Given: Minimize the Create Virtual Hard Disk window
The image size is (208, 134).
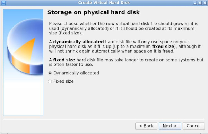Looking at the screenshot, I should [194, 3].
